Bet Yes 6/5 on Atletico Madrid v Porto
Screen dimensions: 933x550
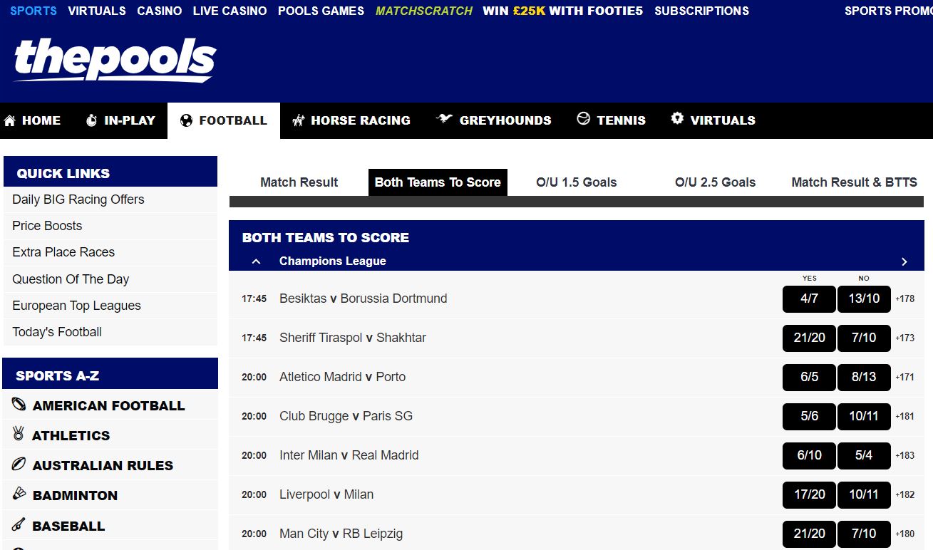[x=809, y=377]
